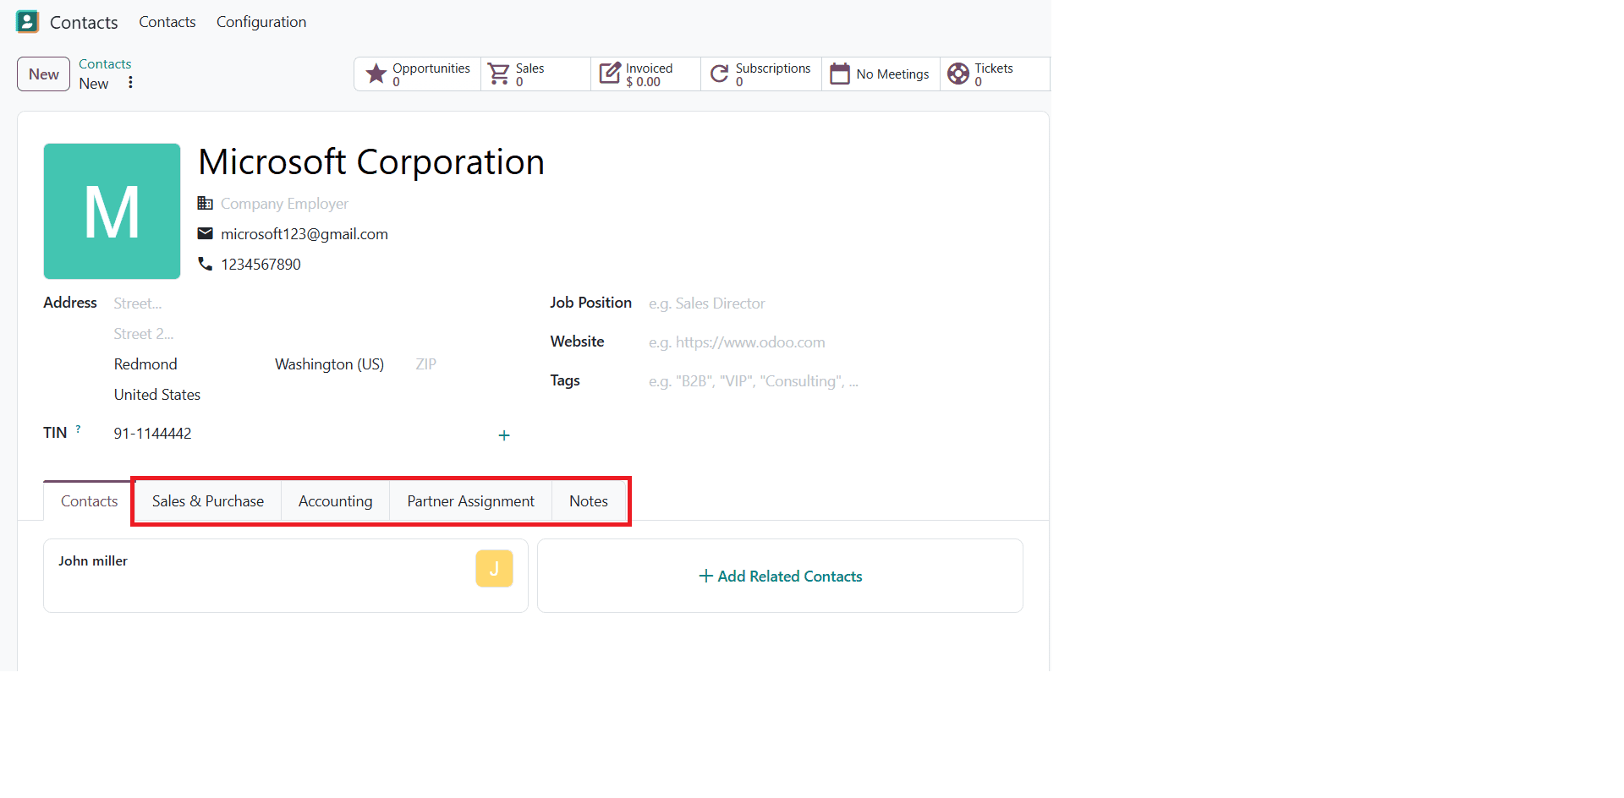The image size is (1624, 798).
Task: Switch to the Accounting tab
Action: click(336, 501)
